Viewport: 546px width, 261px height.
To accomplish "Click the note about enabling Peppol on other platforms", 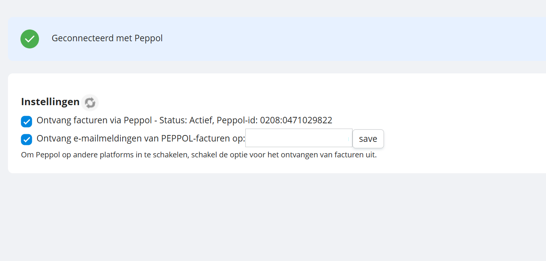I will 199,155.
